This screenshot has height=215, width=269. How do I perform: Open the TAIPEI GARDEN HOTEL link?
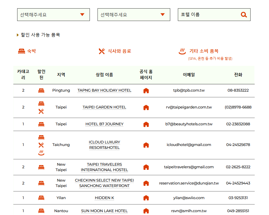(104, 107)
